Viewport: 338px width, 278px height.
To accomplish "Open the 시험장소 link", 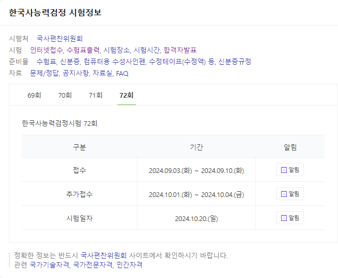I will coord(116,50).
